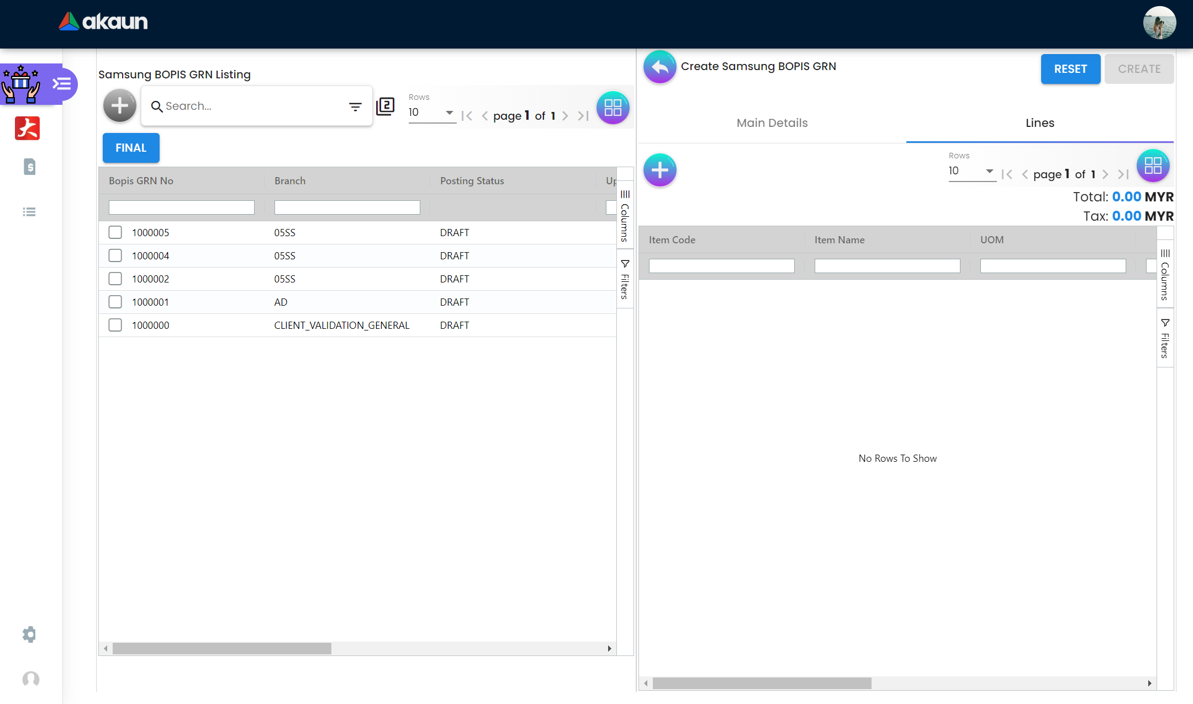Open the red Acrobat-style sidebar icon
The width and height of the screenshot is (1193, 704).
pos(28,128)
